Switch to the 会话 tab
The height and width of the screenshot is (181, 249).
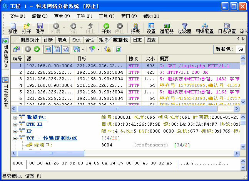[x=90, y=40]
